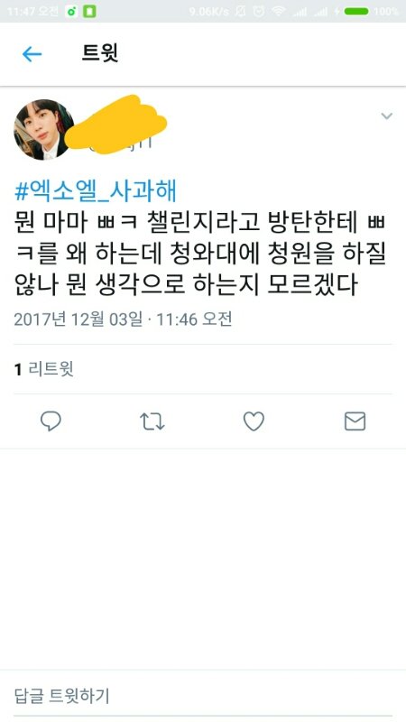Tap the Wi-Fi status icon
Screen dimensions: 406x722
(279, 12)
